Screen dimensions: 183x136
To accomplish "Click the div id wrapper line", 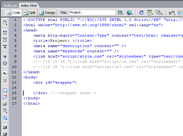I will pos(55,83).
